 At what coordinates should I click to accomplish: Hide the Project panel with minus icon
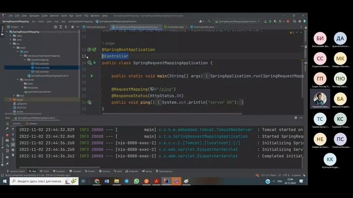click(x=77, y=27)
